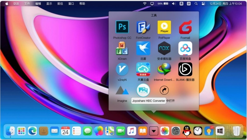Open the Wi-Fi status menu

pyautogui.click(x=145, y=4)
